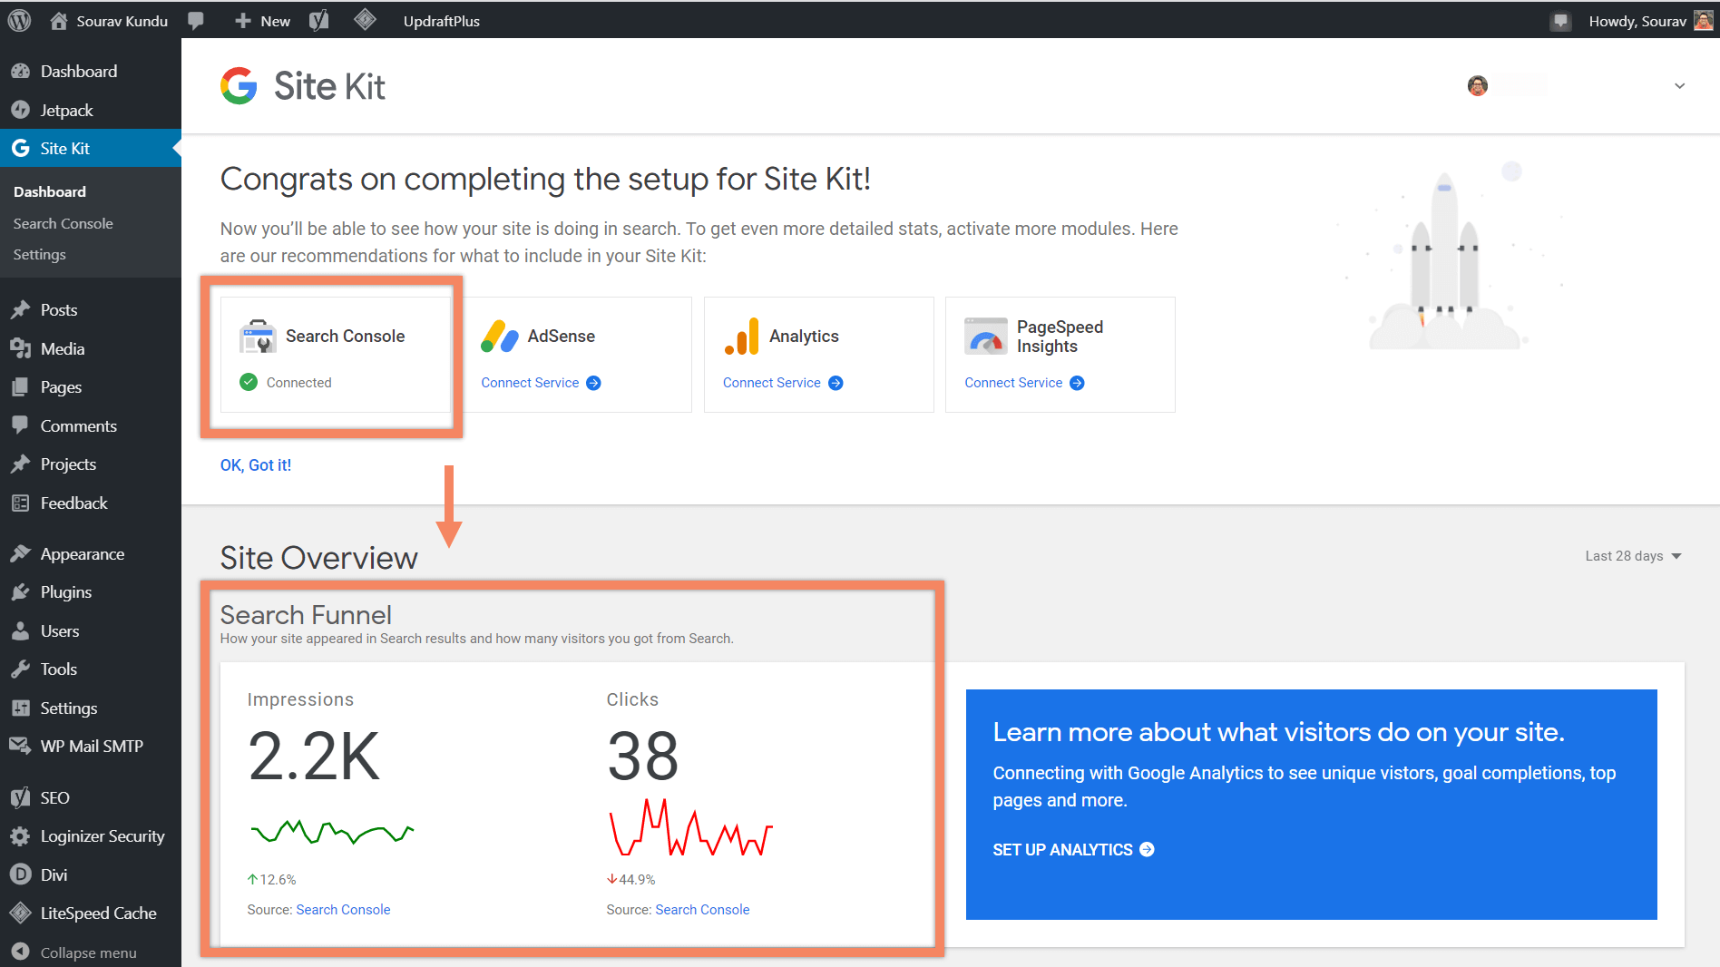The image size is (1720, 967).
Task: Expand the Site Kit account dropdown chevron
Action: pyautogui.click(x=1679, y=86)
